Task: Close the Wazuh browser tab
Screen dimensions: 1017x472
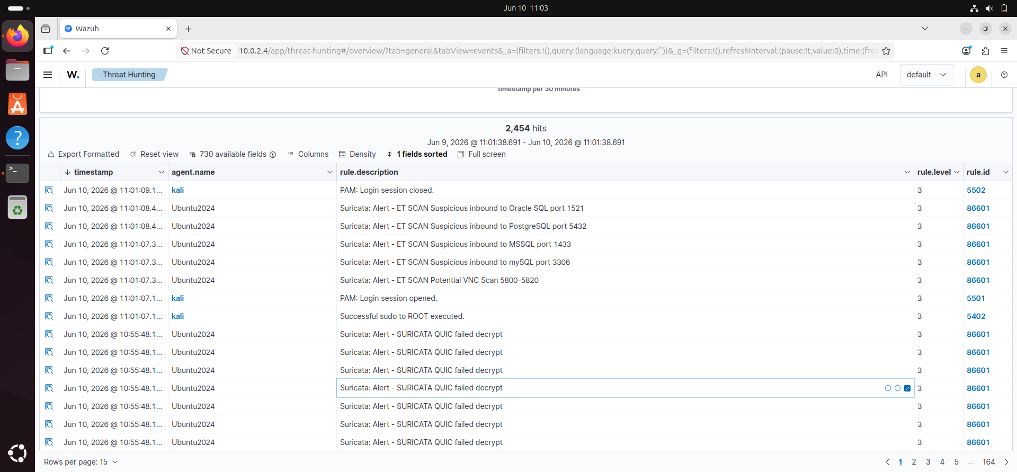Action: coord(168,29)
